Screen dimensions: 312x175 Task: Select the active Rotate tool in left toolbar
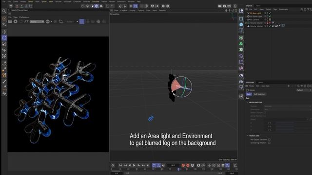click(4, 38)
